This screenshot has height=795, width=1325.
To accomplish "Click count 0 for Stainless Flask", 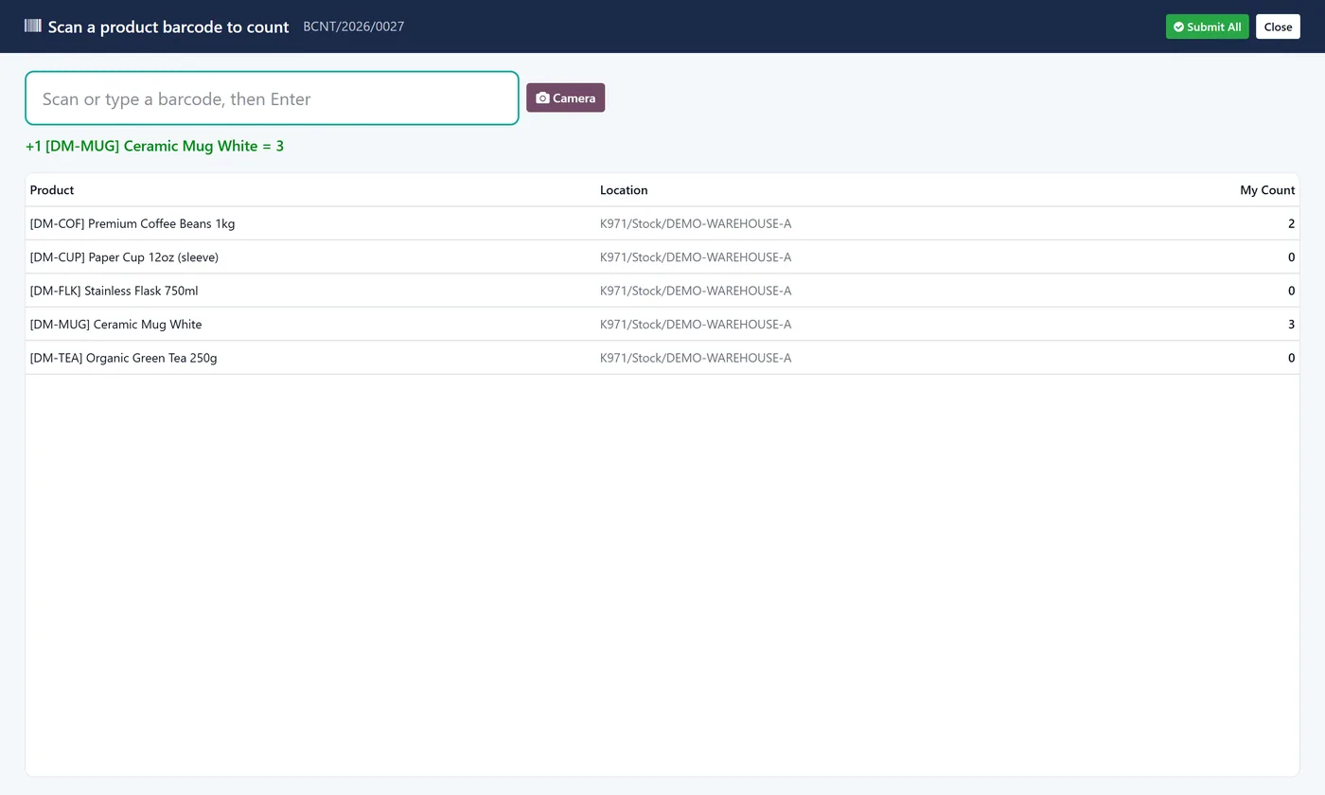I will [x=1291, y=291].
